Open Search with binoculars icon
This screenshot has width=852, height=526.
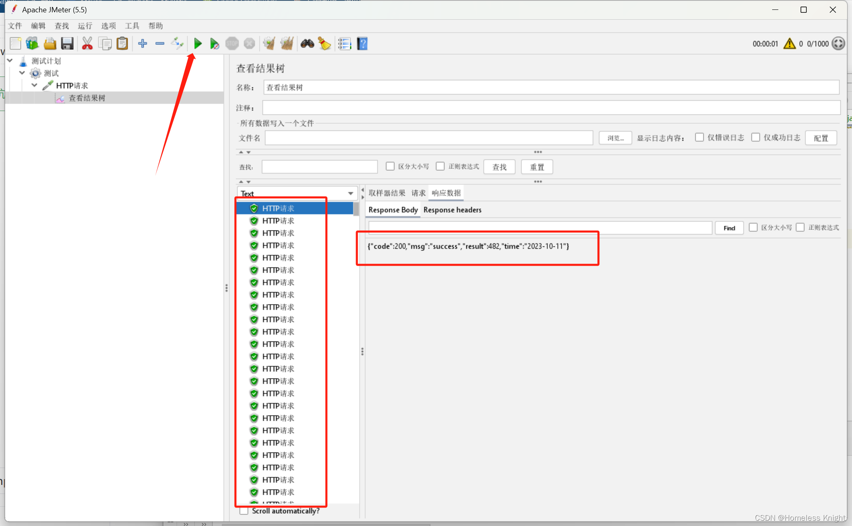click(x=307, y=44)
